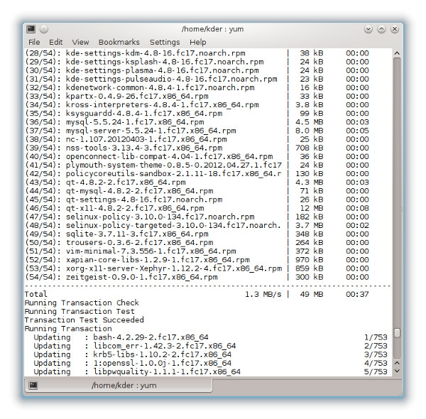Click the kdenetwork-common-4.8.4-1 line
The image size is (426, 419).
point(197,87)
